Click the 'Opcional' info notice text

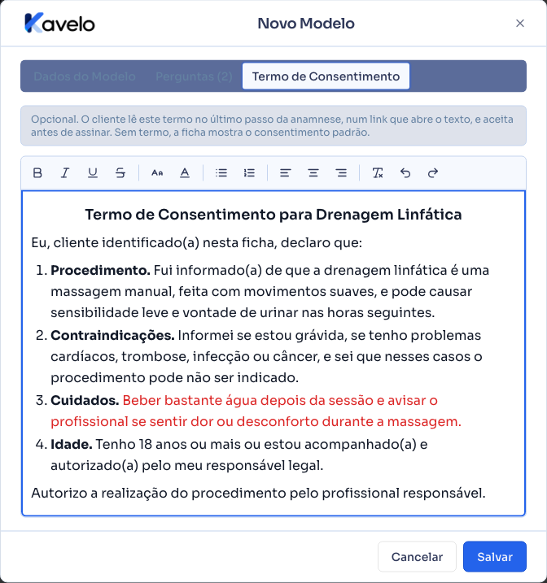point(272,126)
